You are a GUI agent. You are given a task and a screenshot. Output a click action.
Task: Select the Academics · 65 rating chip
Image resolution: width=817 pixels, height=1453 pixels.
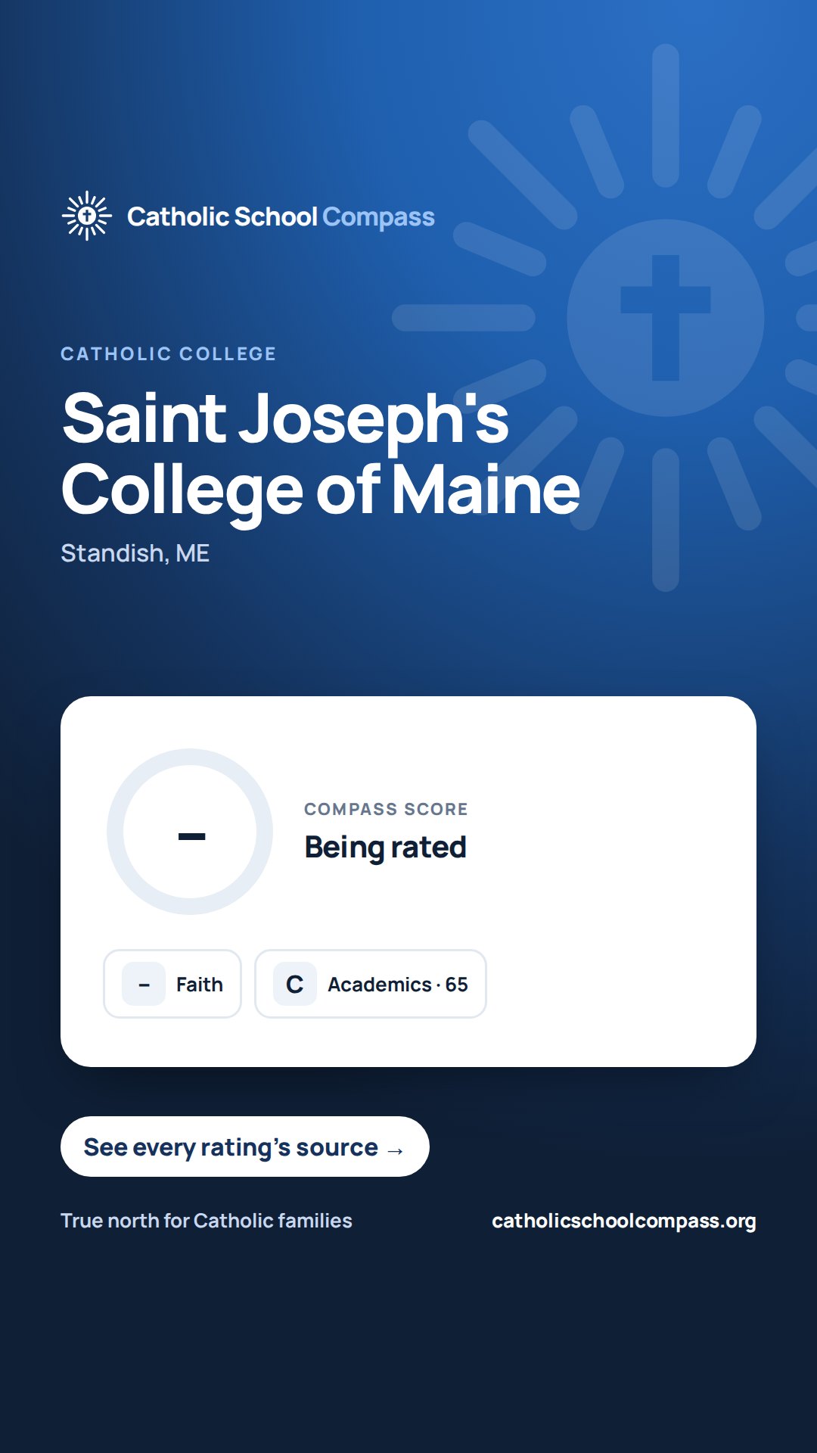pos(371,984)
